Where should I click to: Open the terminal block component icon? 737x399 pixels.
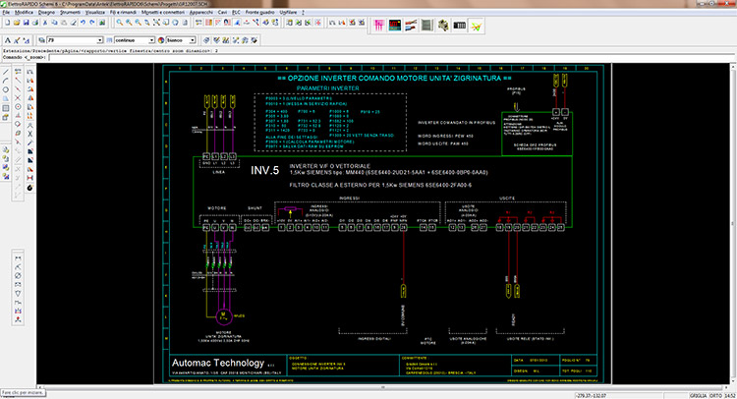click(443, 26)
